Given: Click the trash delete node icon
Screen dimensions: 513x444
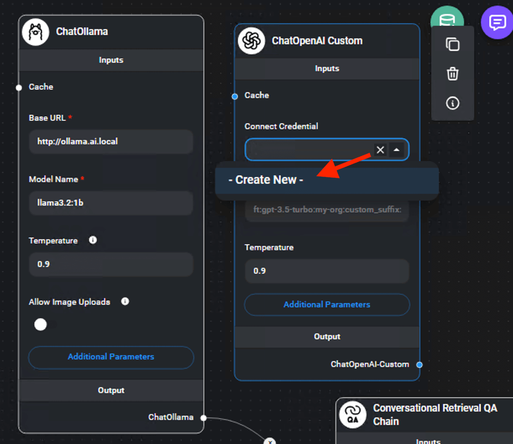Looking at the screenshot, I should 452,74.
